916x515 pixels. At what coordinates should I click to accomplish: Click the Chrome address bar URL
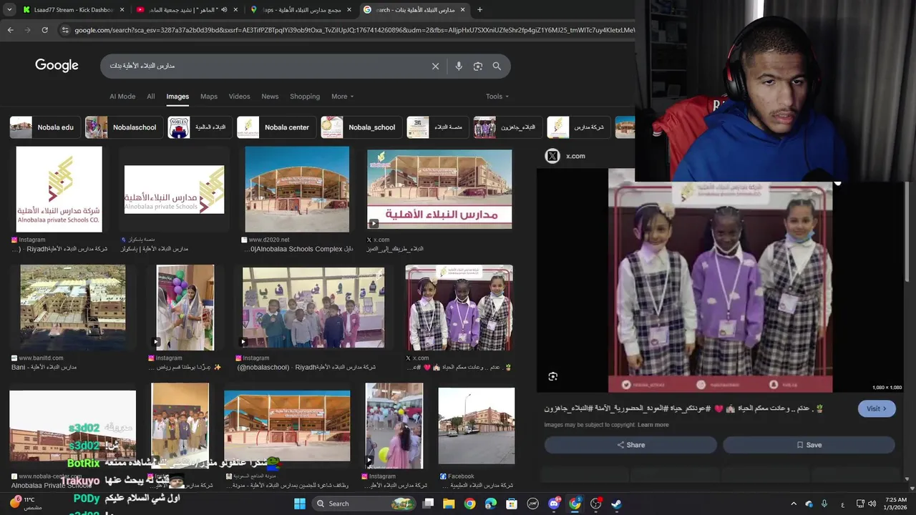(x=354, y=30)
